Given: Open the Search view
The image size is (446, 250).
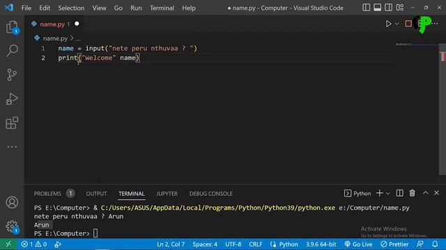Looking at the screenshot, I should click(x=12, y=51).
